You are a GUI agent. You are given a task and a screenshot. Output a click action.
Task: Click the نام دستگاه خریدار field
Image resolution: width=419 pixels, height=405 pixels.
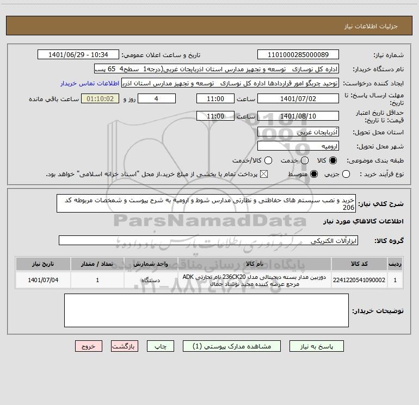point(217,68)
